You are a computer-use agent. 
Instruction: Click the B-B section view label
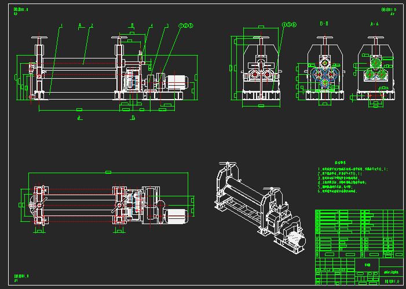(x=324, y=24)
